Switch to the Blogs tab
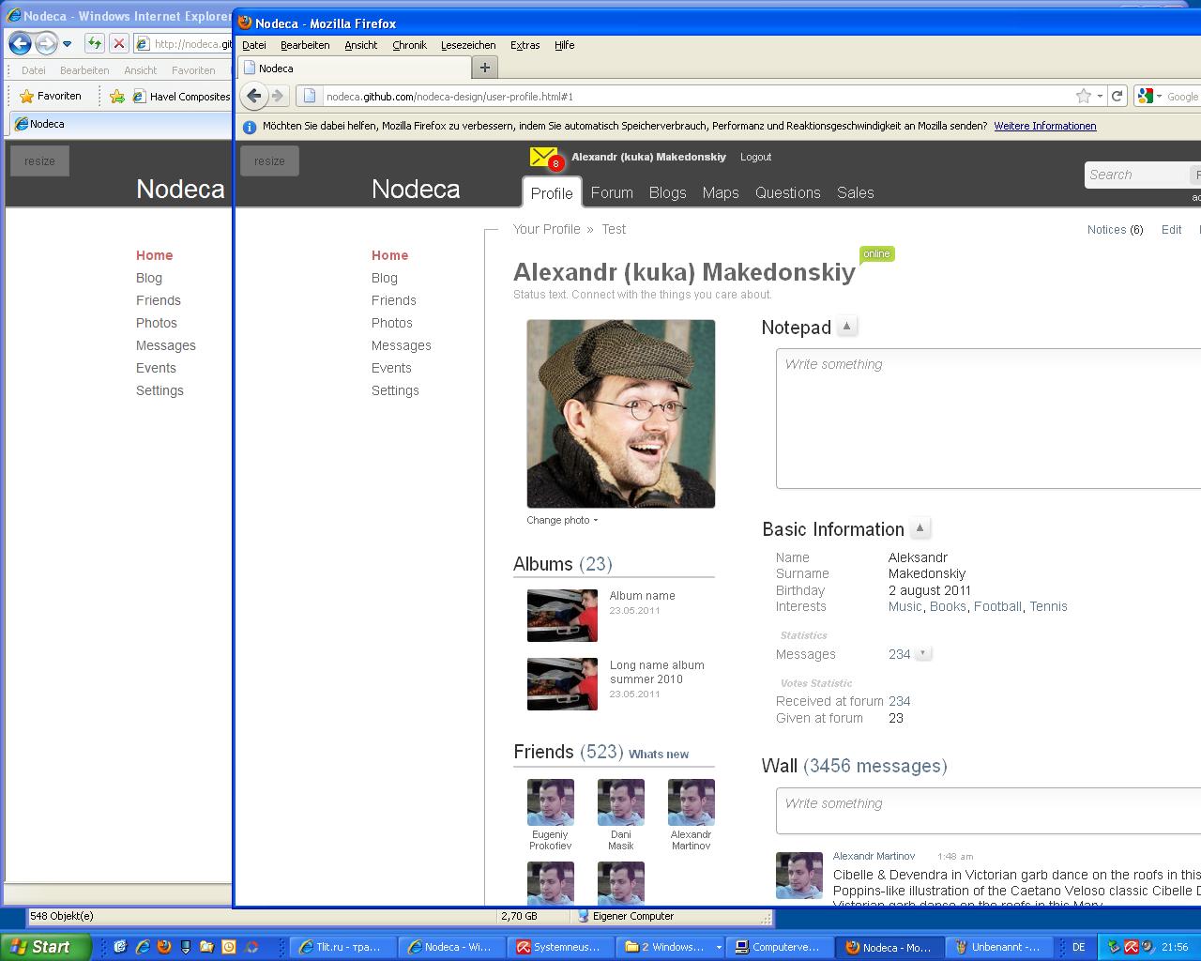The width and height of the screenshot is (1201, 961). tap(668, 192)
